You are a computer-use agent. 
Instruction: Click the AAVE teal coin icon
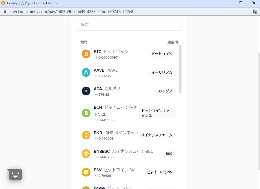(x=86, y=72)
